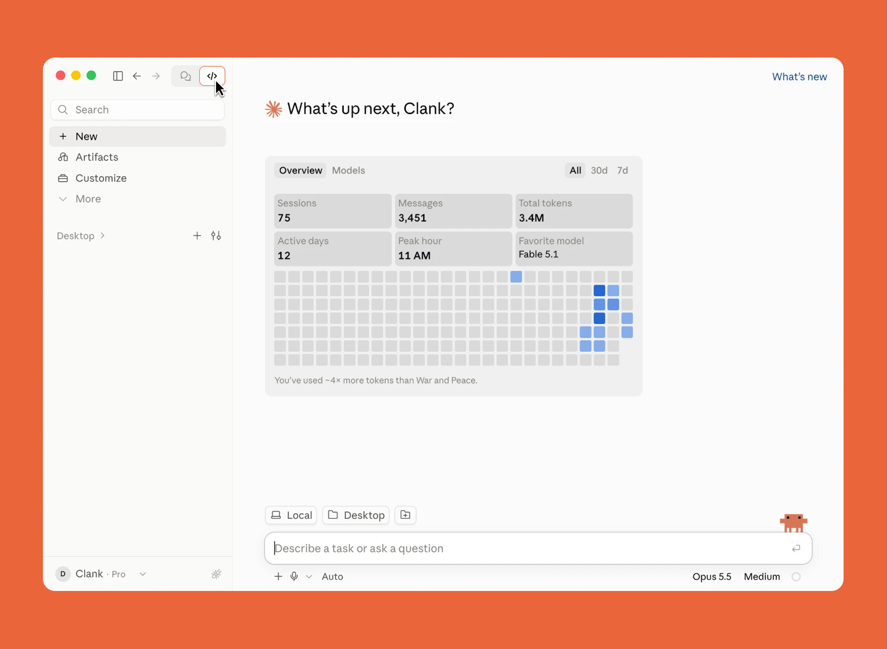Start a New session

point(137,136)
